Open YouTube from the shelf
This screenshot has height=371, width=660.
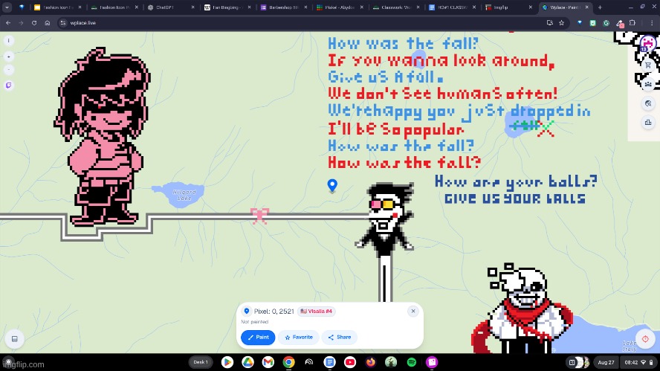[x=350, y=362]
